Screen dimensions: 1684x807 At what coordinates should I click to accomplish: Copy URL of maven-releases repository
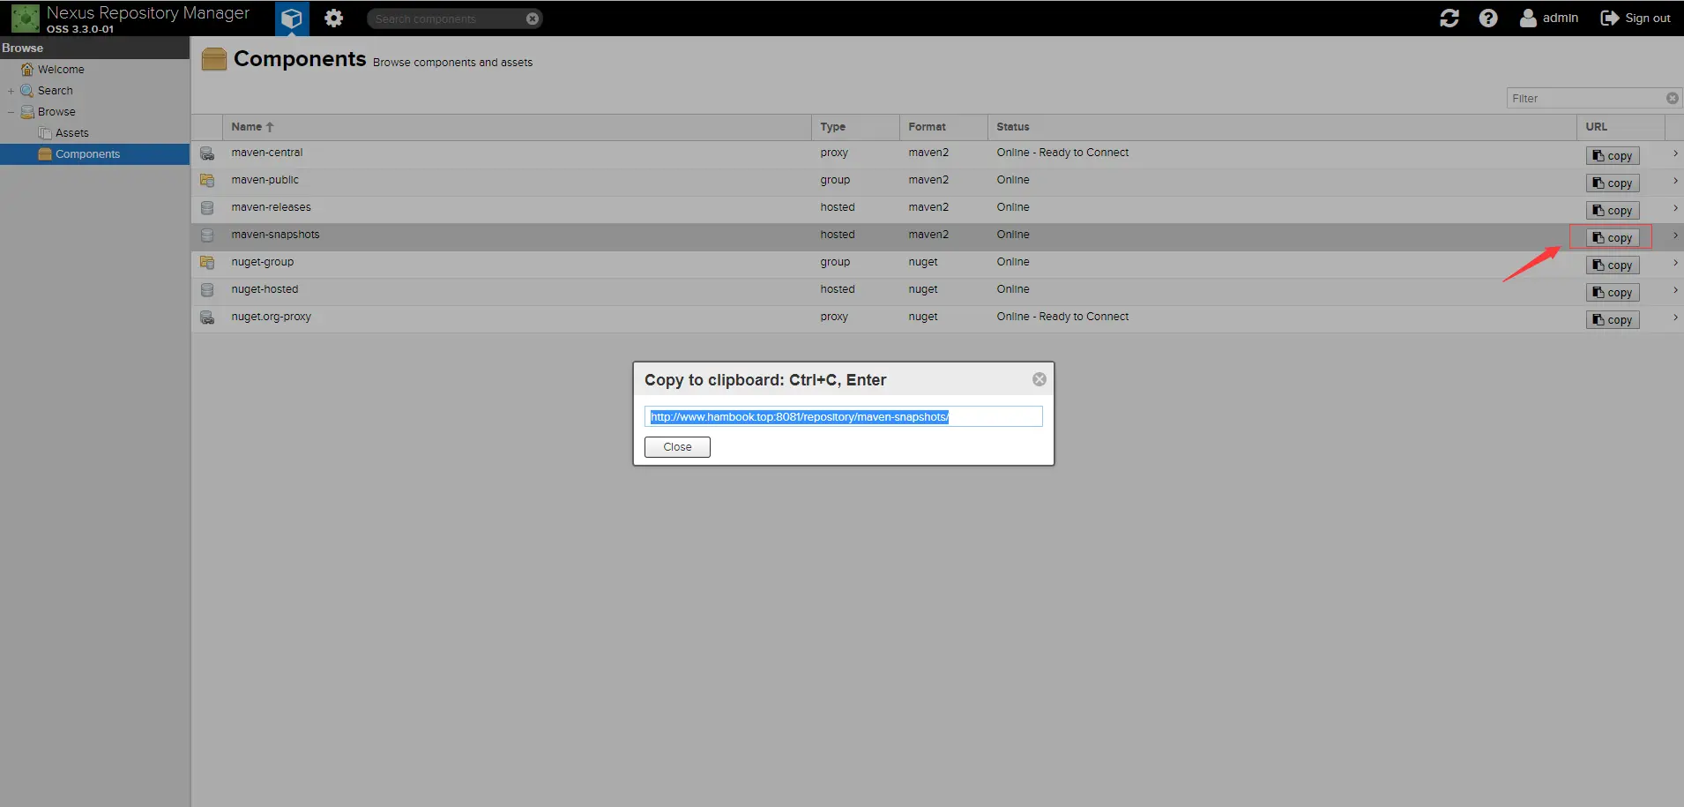click(1613, 211)
